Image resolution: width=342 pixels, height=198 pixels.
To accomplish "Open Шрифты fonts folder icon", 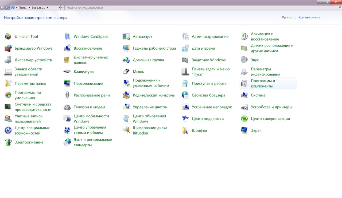I will 185,130.
